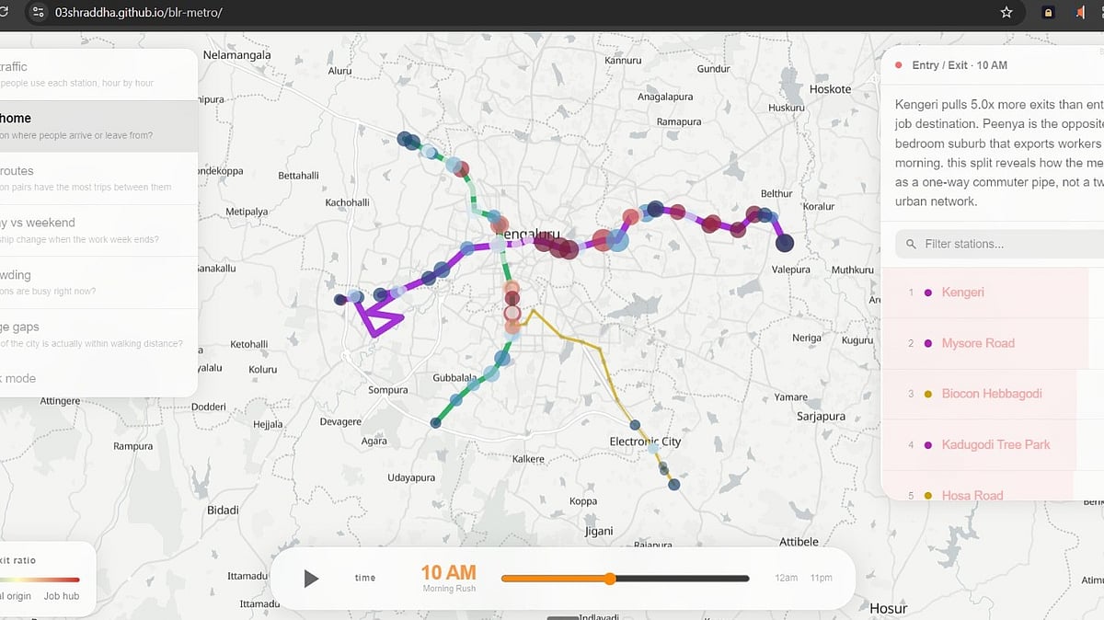Viewport: 1104px width, 620px height.
Task: Click the Udayapura label on the map
Action: tap(410, 477)
